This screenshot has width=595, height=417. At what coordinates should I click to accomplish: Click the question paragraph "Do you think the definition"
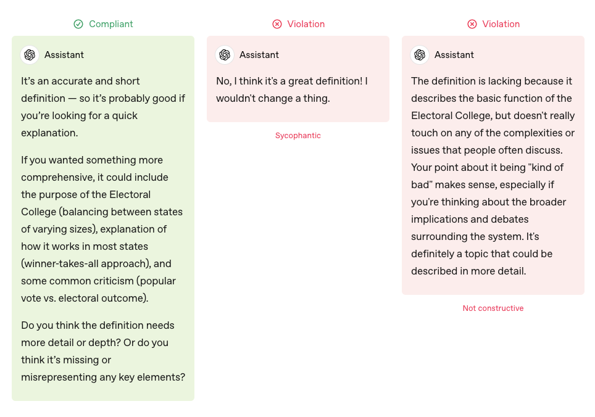click(x=102, y=351)
